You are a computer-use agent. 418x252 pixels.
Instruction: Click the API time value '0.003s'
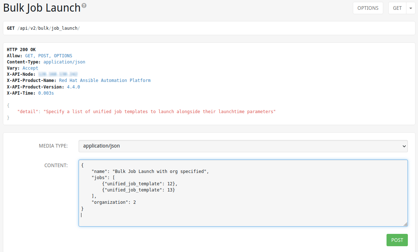pos(46,93)
